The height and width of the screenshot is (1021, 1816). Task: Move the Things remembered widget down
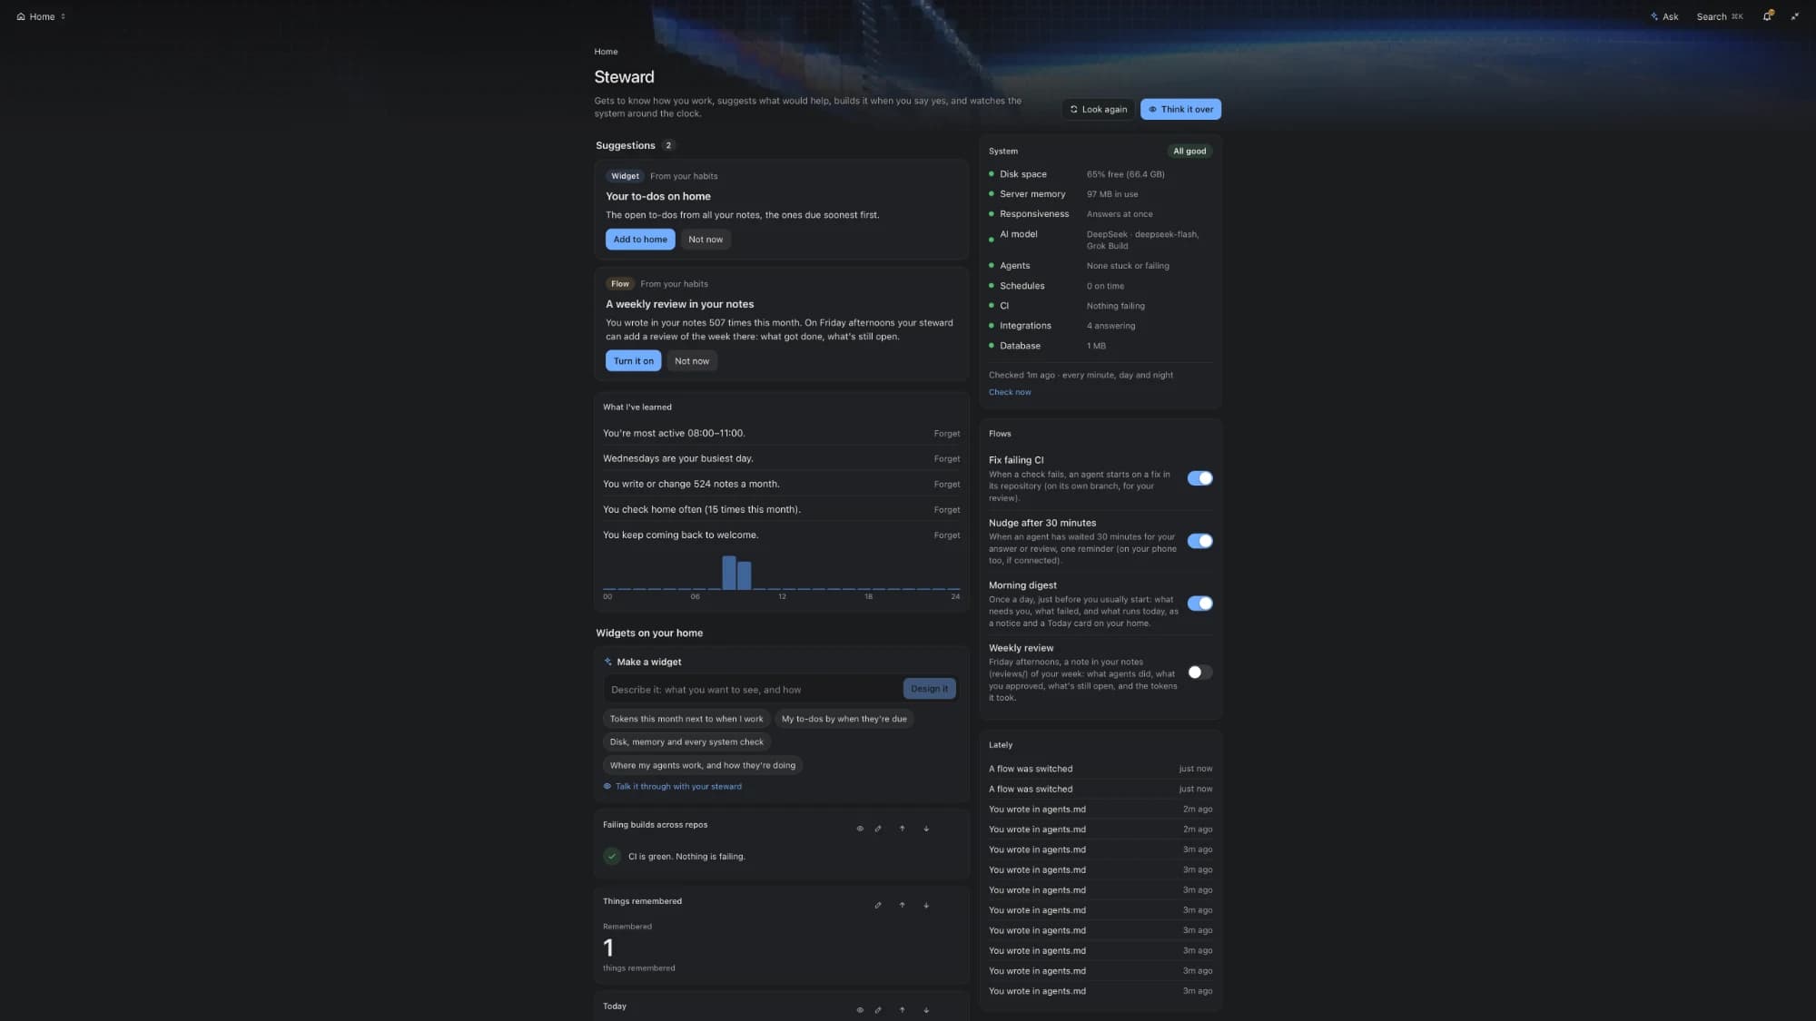pos(926,905)
